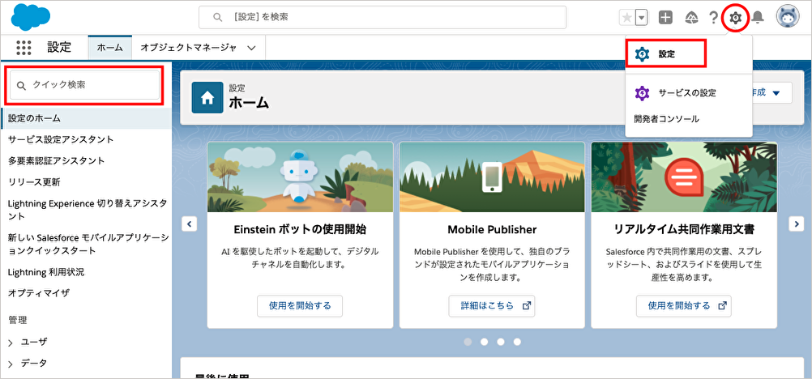
Task: Click the リアルタイム共同作業用文書 card image
Action: click(684, 177)
